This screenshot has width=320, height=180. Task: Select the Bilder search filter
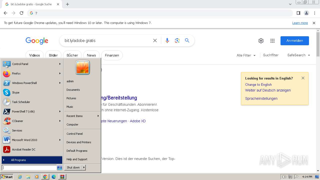[53, 55]
